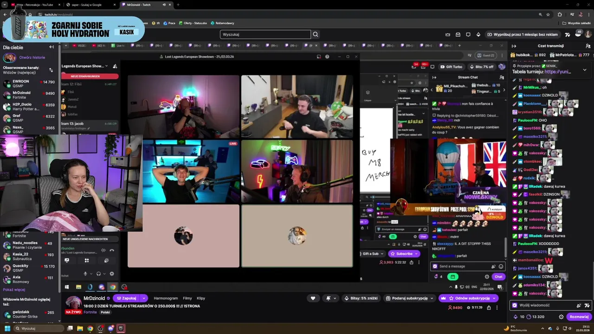Open the Twitch notifications inbox icon
594x334 pixels.
(x=458, y=34)
